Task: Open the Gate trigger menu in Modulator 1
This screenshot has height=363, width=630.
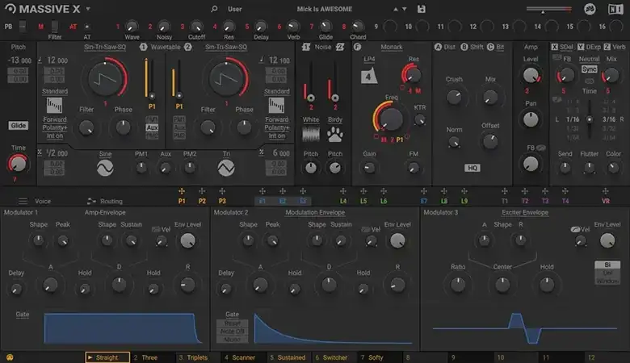Action: pyautogui.click(x=23, y=314)
